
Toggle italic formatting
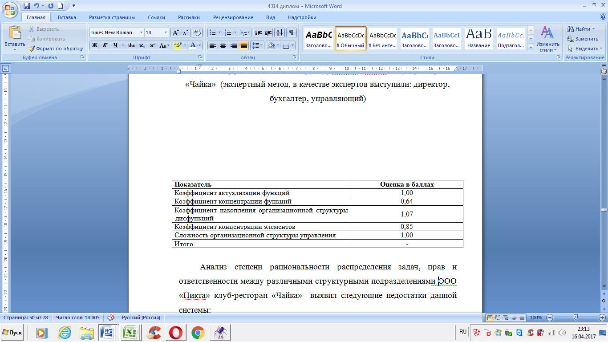(105, 45)
